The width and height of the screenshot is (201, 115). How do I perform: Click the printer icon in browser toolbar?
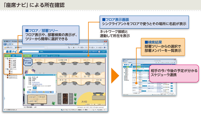[74, 47]
